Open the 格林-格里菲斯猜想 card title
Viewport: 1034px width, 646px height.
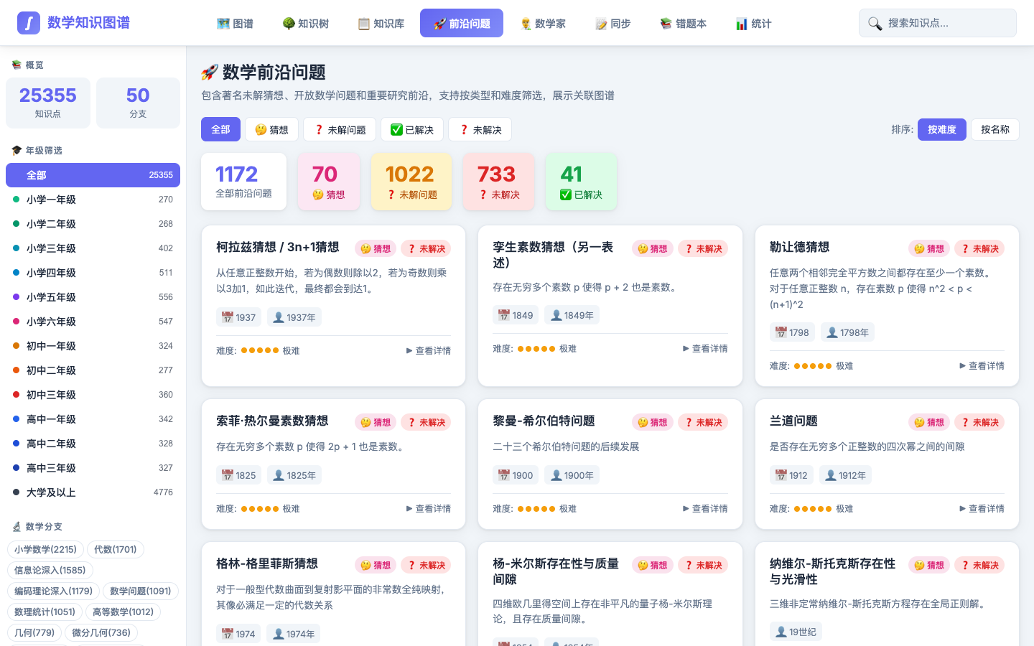tap(266, 564)
